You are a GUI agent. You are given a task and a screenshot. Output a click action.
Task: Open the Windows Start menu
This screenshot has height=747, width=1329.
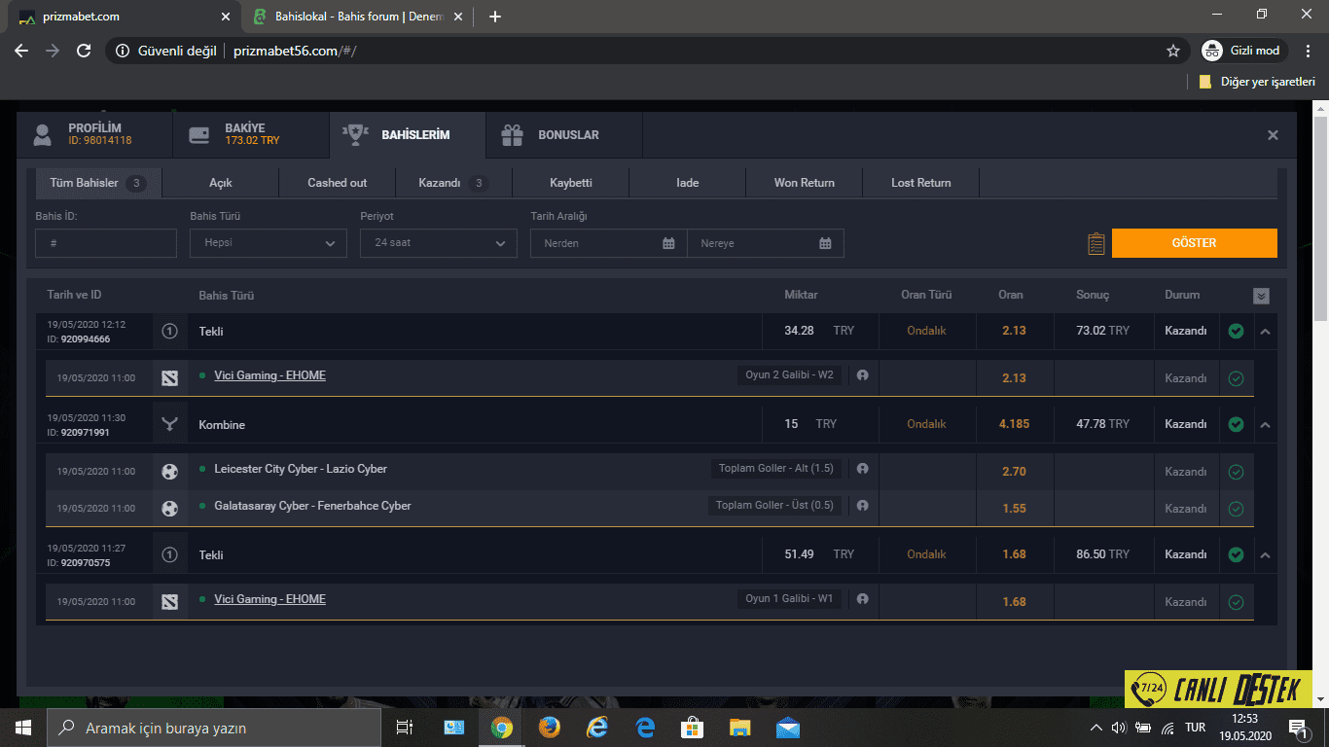point(23,728)
